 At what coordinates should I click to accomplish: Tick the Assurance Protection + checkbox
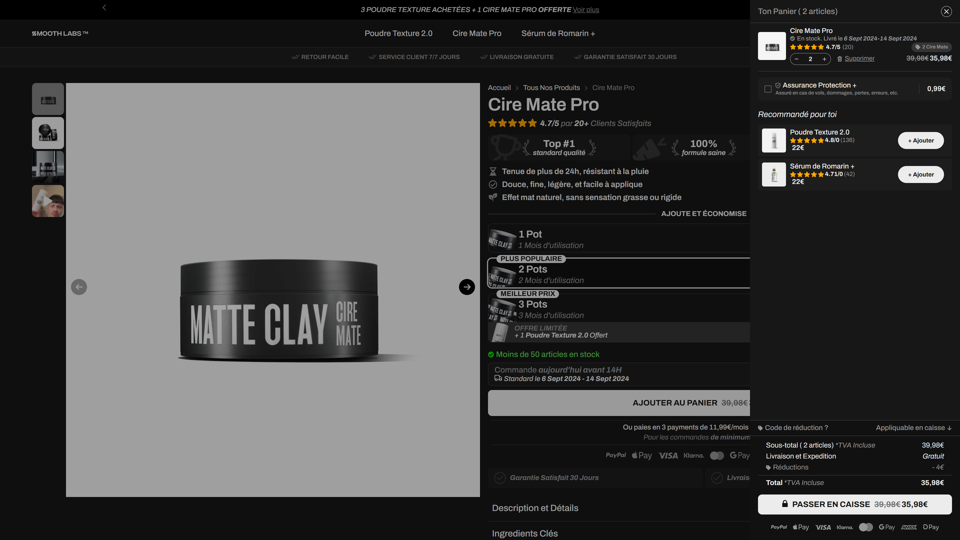(768, 89)
